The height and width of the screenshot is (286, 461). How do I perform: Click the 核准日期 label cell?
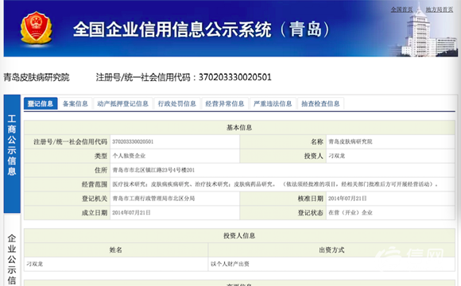coord(283,199)
